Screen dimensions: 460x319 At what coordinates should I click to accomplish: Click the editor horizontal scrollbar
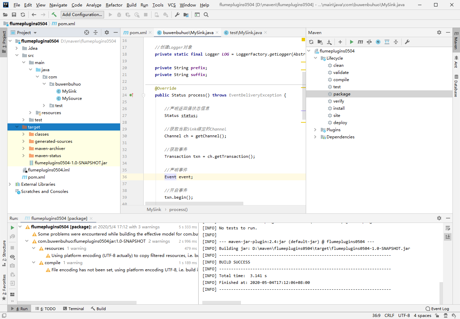point(194,203)
